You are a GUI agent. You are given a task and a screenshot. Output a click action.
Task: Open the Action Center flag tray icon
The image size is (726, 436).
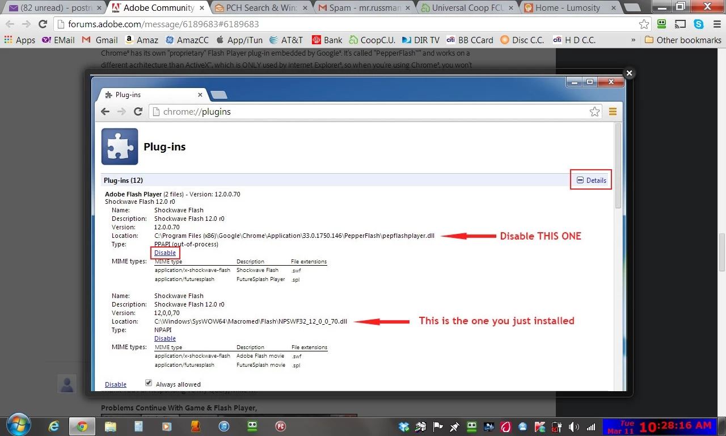438,427
